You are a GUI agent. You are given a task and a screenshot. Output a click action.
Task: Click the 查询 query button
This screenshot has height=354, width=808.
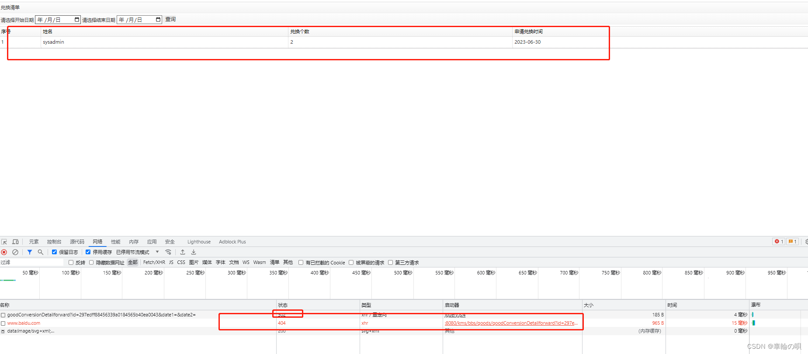click(x=170, y=19)
